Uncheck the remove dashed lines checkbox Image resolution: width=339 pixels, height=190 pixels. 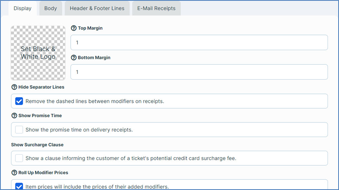point(19,101)
